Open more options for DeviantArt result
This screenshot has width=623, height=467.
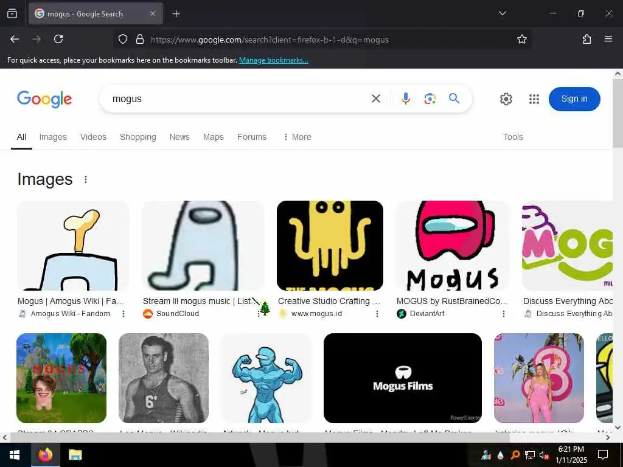point(503,314)
